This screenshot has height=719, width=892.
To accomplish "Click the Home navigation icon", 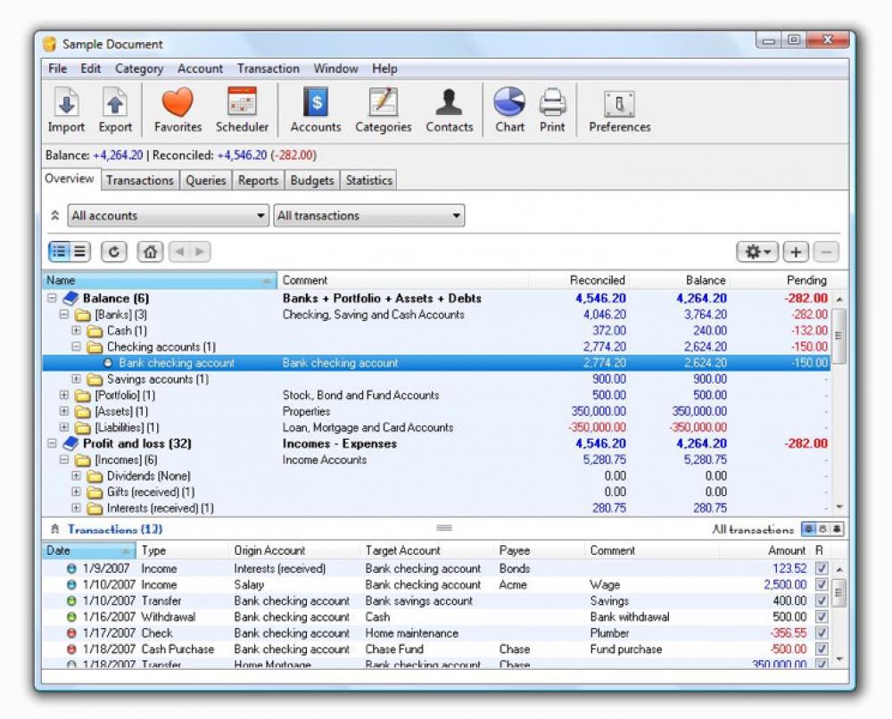I will 150,251.
